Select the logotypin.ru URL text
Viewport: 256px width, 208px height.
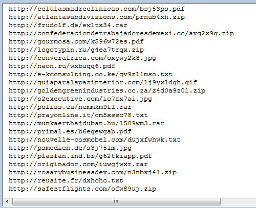(76, 50)
